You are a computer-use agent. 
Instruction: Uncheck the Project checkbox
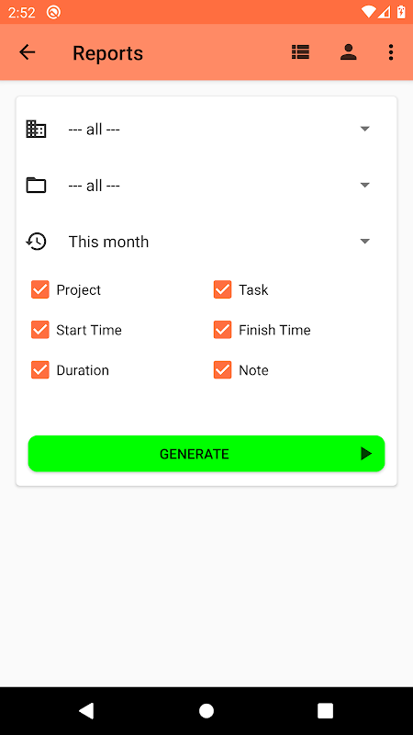coord(40,289)
